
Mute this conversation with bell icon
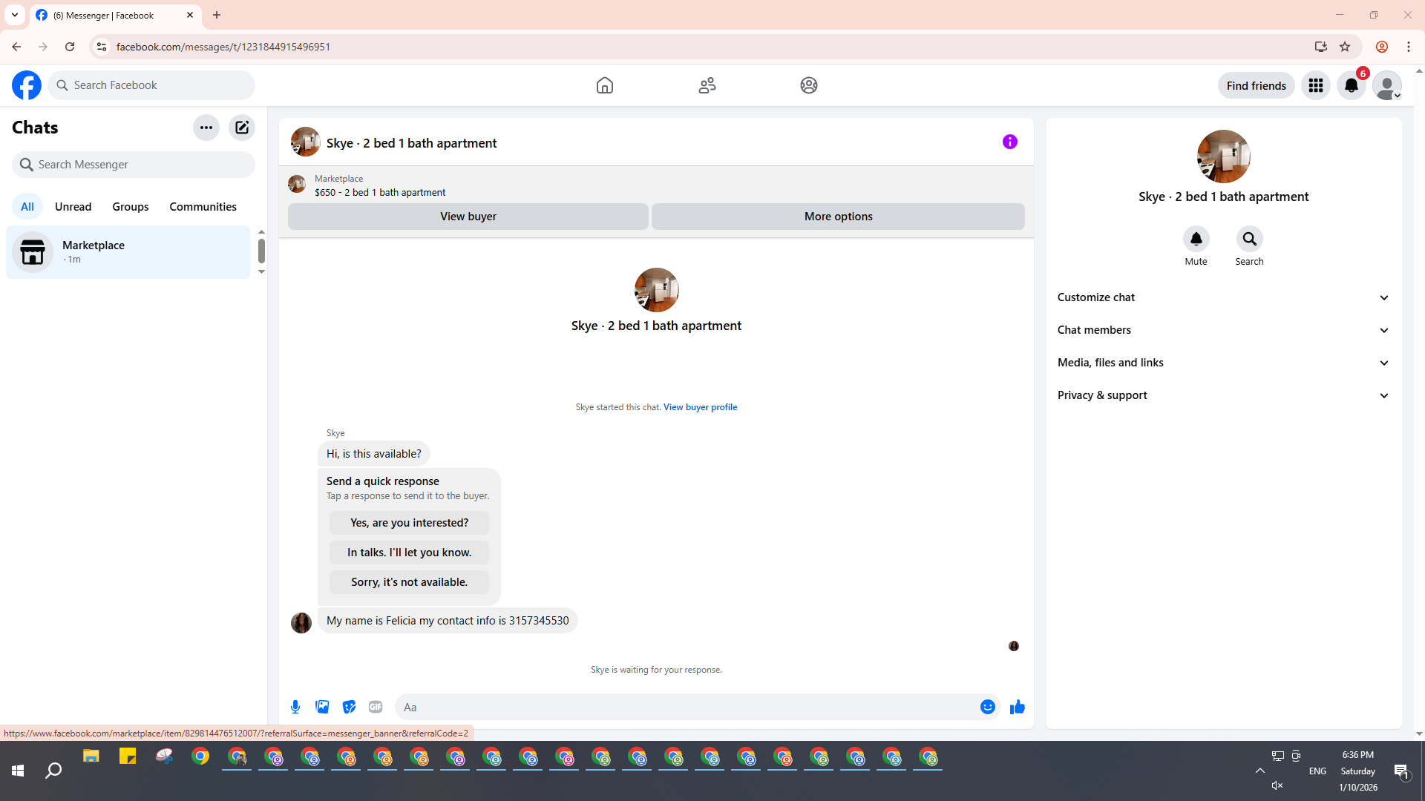[1196, 240]
